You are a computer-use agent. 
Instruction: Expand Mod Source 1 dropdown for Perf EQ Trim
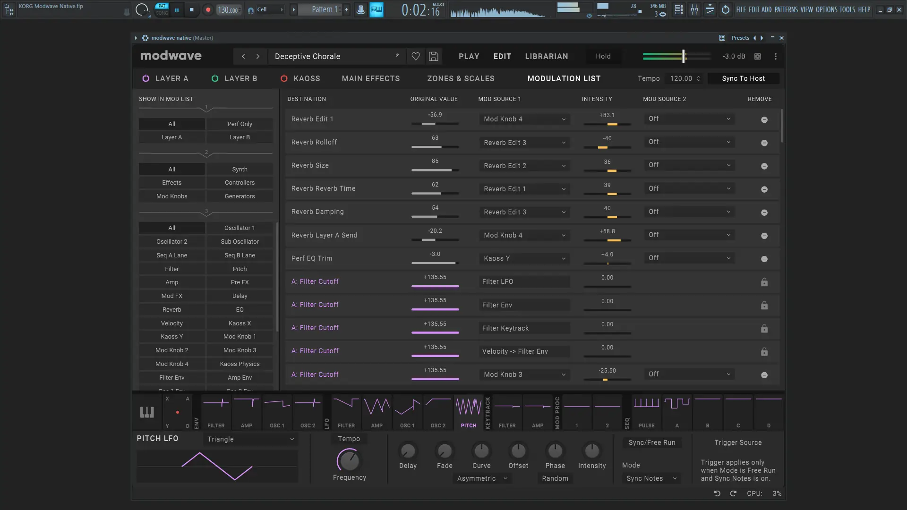[524, 259]
